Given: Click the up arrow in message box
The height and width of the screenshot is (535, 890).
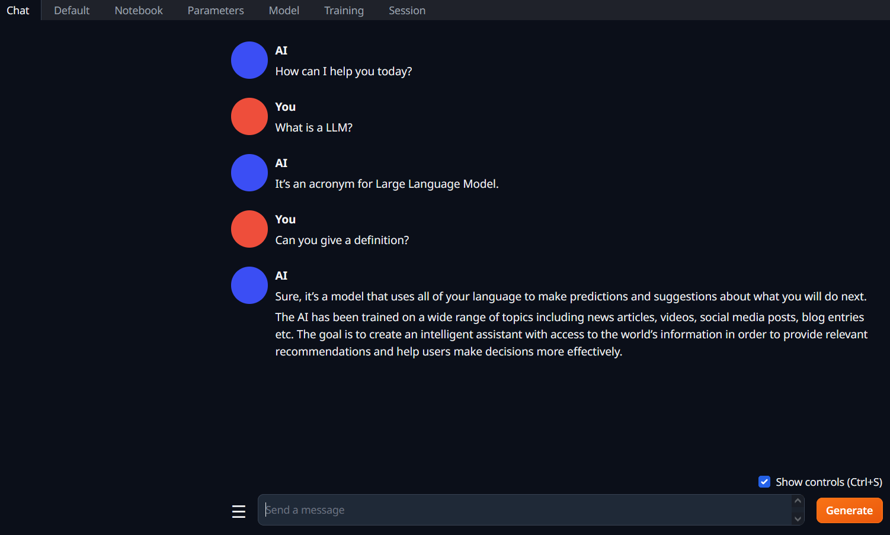Looking at the screenshot, I should coord(798,501).
